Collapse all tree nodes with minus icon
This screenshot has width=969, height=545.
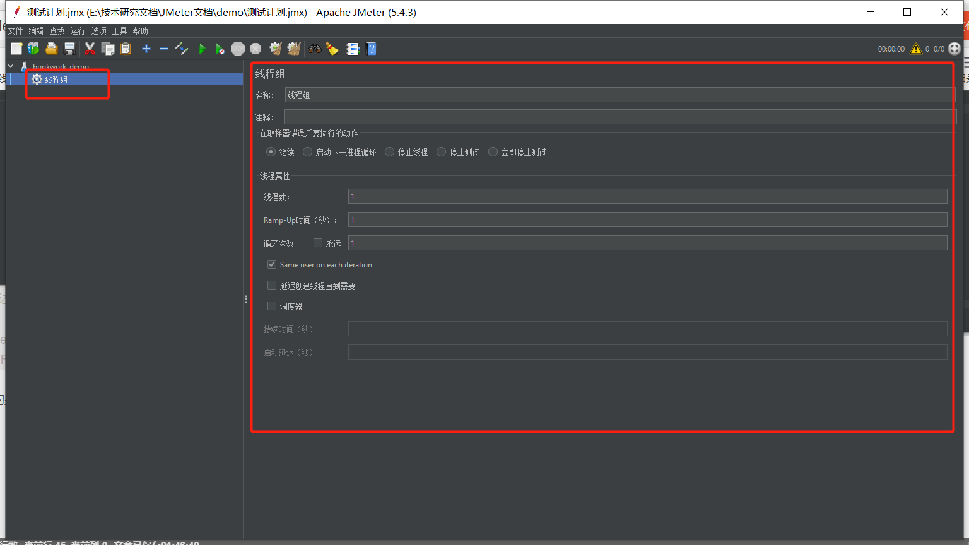click(x=164, y=49)
